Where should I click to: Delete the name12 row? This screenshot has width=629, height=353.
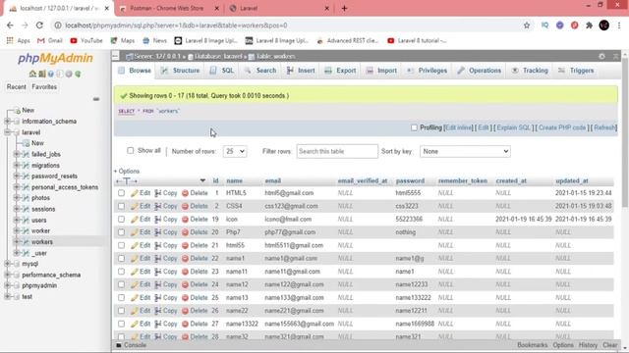tap(195, 284)
